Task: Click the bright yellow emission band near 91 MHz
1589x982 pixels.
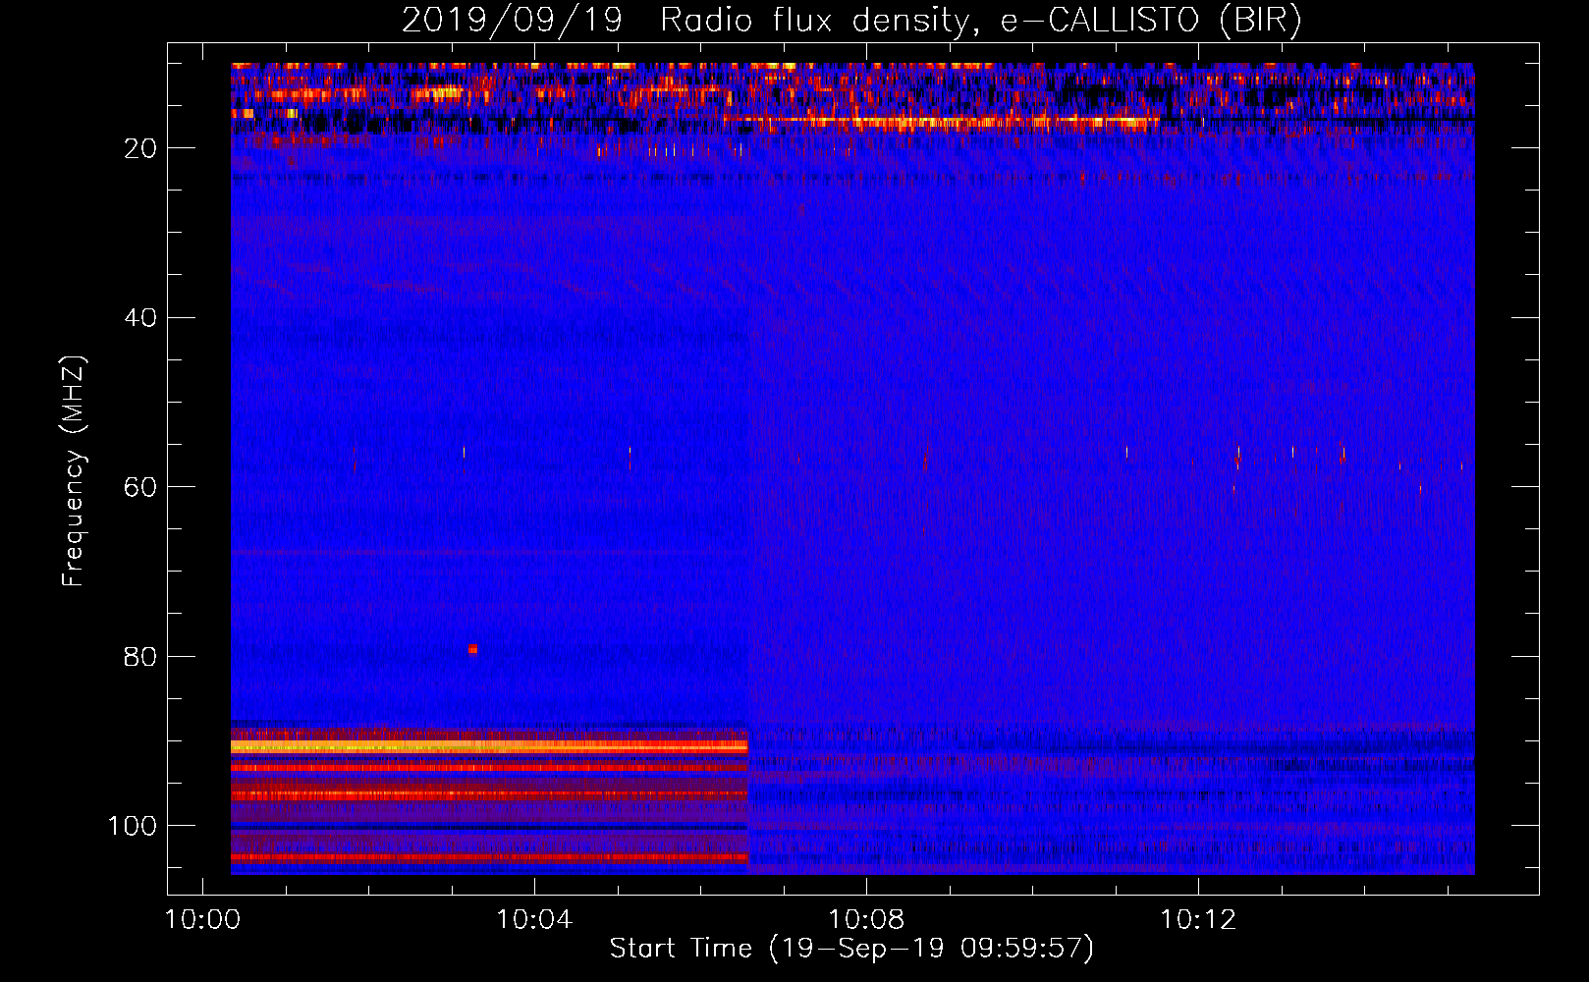Action: point(489,747)
